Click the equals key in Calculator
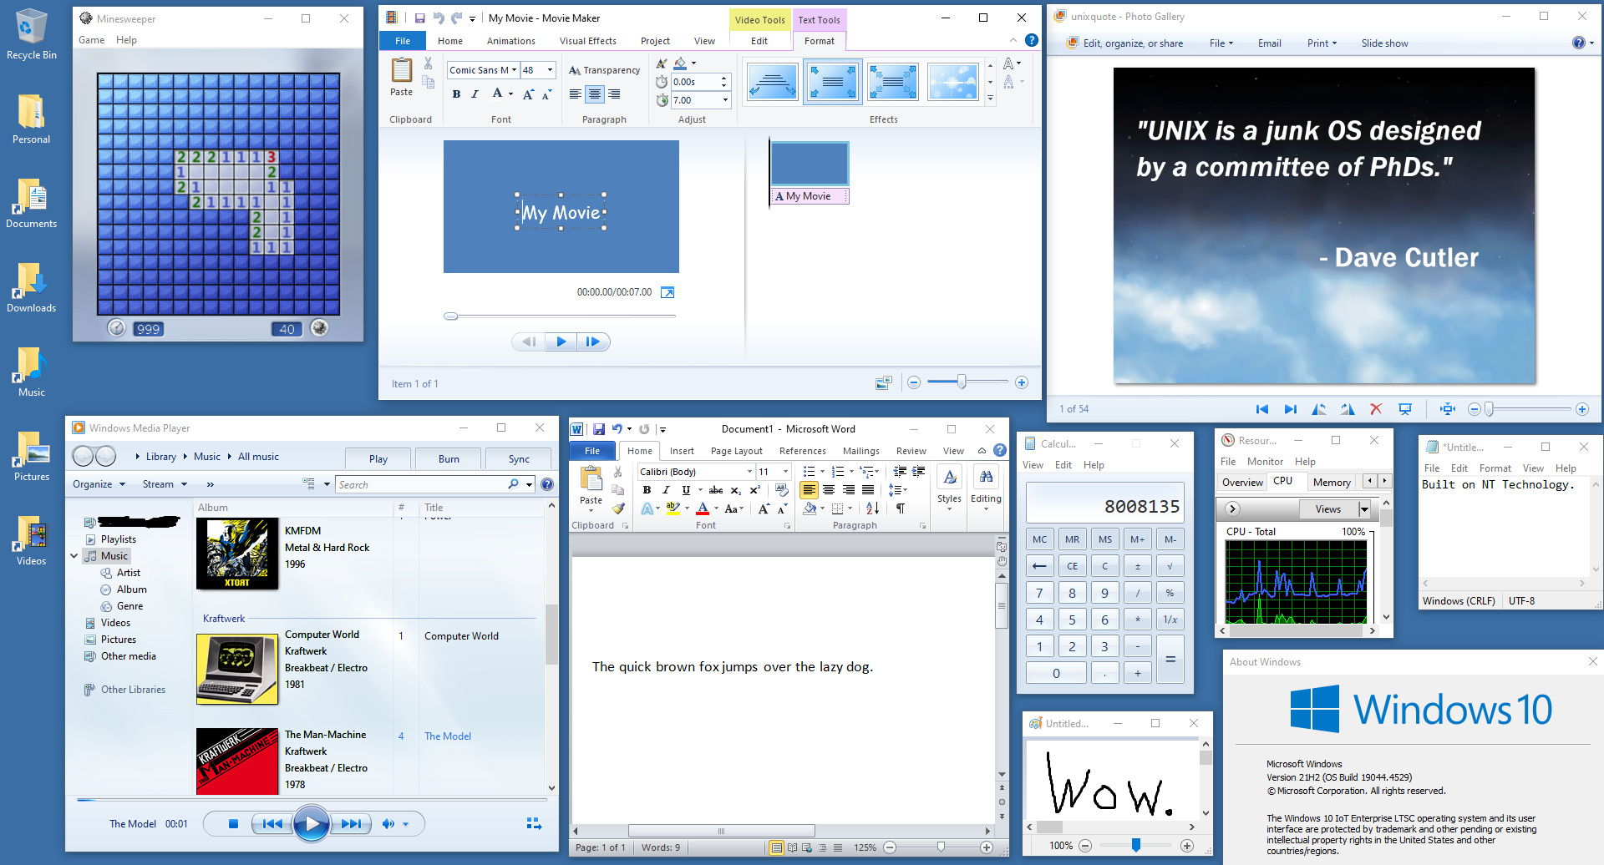The height and width of the screenshot is (865, 1604). 1170,660
